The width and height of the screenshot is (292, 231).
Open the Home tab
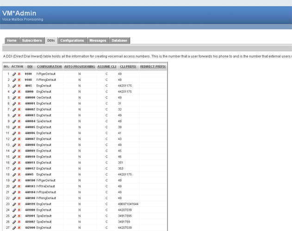point(12,41)
